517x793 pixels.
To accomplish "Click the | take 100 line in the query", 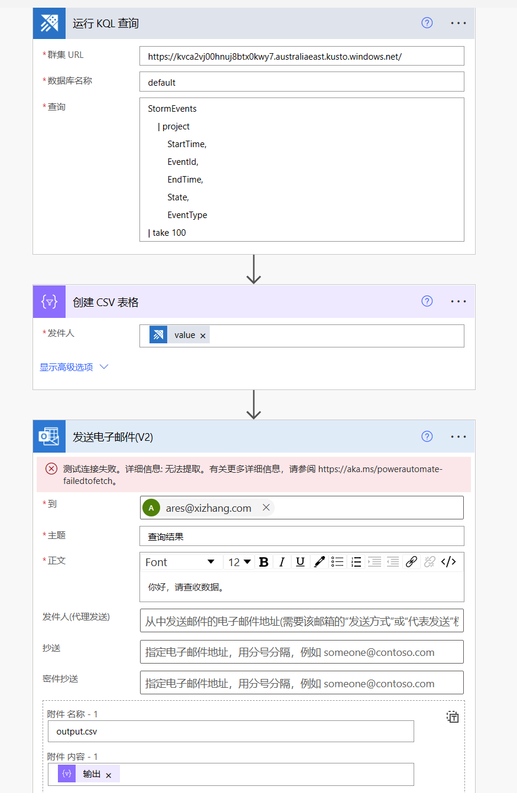I will [167, 233].
